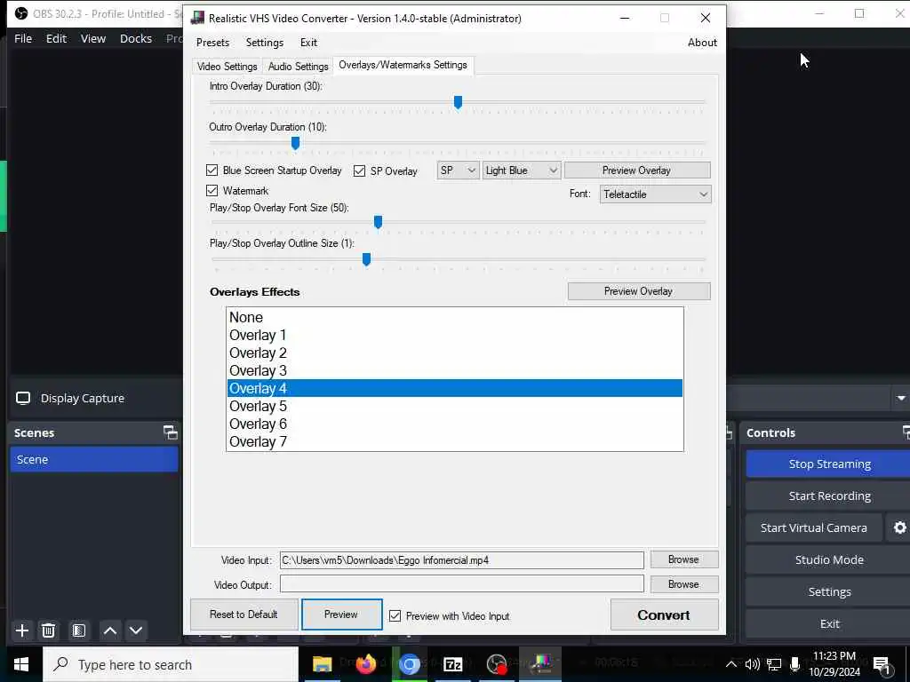Move scene up arrow in OBS
910x682 pixels.
click(109, 630)
